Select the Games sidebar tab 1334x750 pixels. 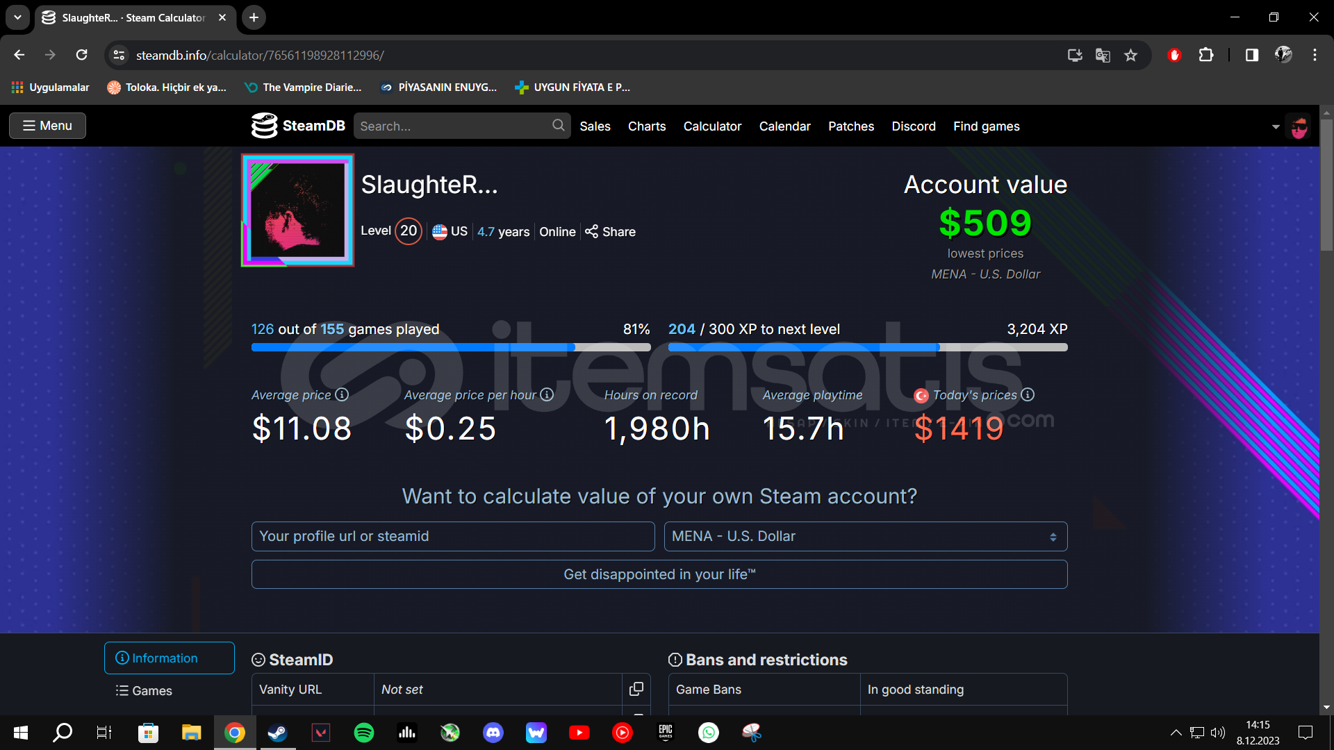click(170, 690)
